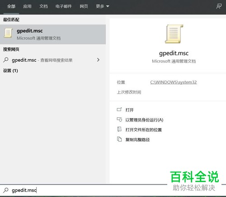The width and height of the screenshot is (226, 197).
Task: Choose 打开 to open gpedit.msc
Action: point(129,110)
